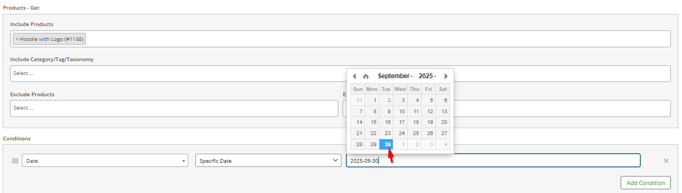Viewport: 682px width, 193px height.
Task: Add a new condition
Action: point(646,183)
